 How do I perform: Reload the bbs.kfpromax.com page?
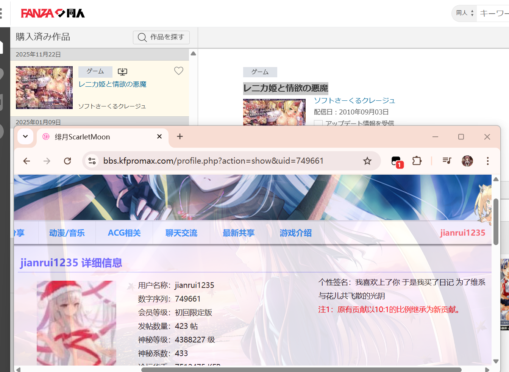click(67, 161)
